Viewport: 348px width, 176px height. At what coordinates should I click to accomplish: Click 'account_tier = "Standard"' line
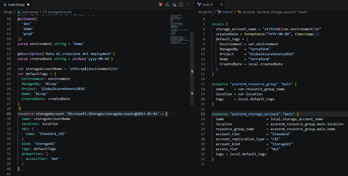pos(253,134)
